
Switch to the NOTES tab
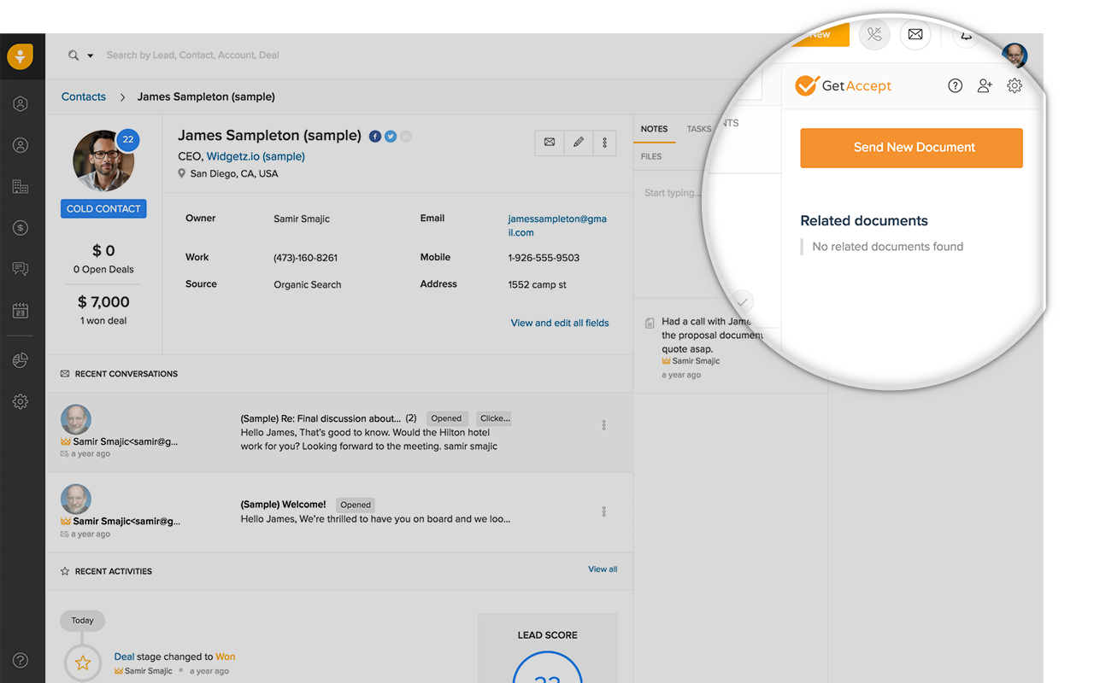pyautogui.click(x=654, y=129)
